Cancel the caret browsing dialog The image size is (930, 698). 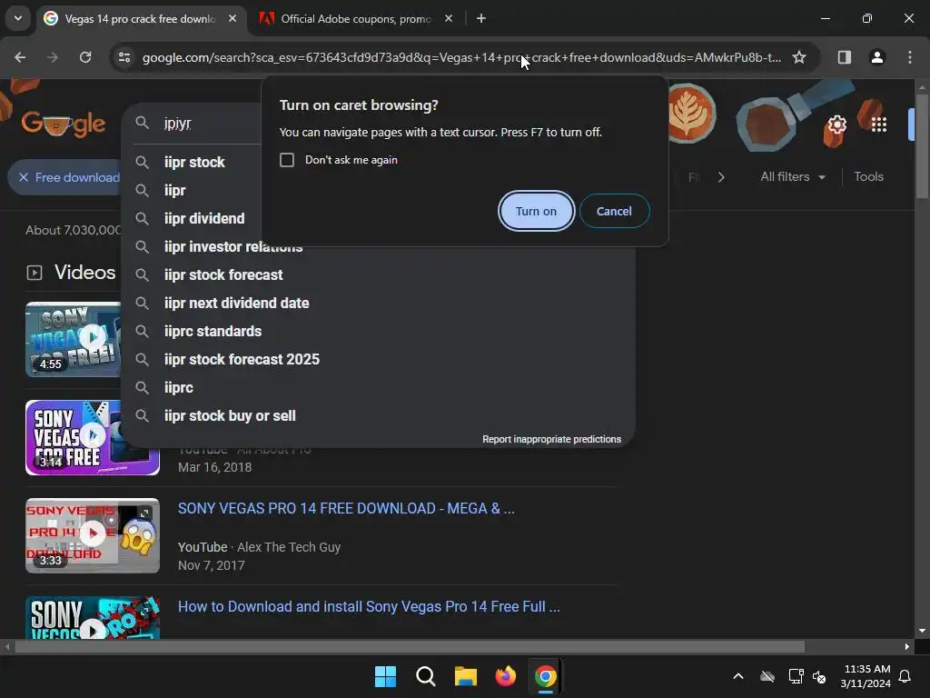(x=614, y=211)
